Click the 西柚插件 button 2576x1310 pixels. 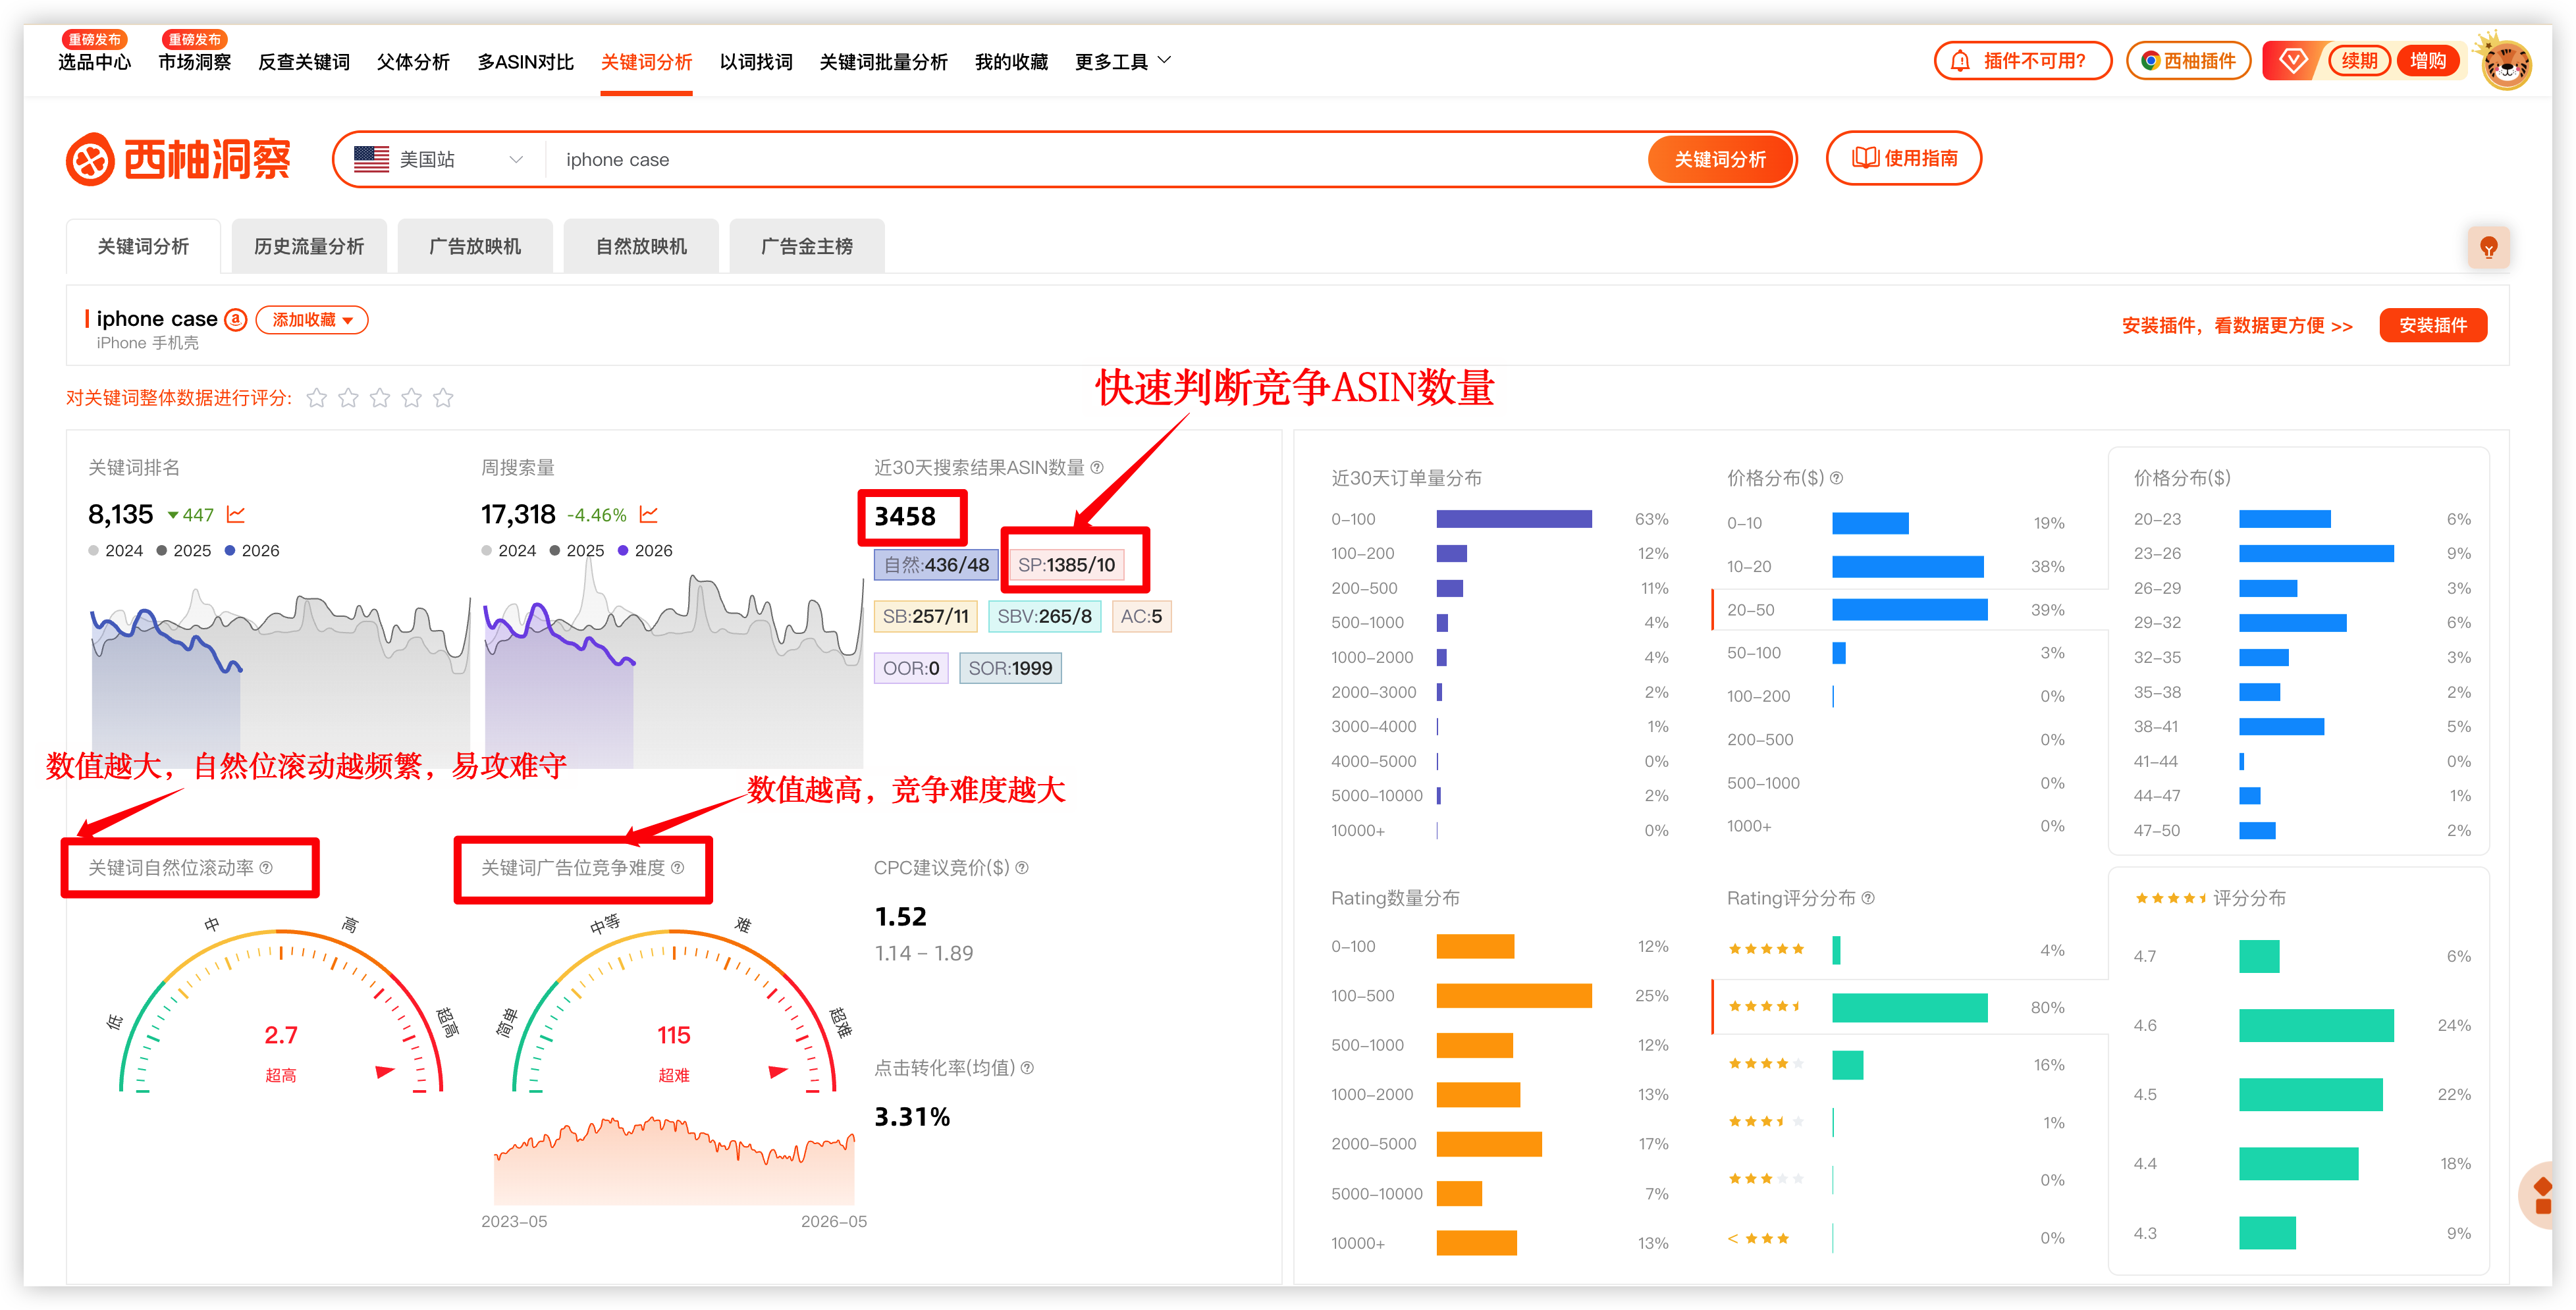pyautogui.click(x=2188, y=61)
